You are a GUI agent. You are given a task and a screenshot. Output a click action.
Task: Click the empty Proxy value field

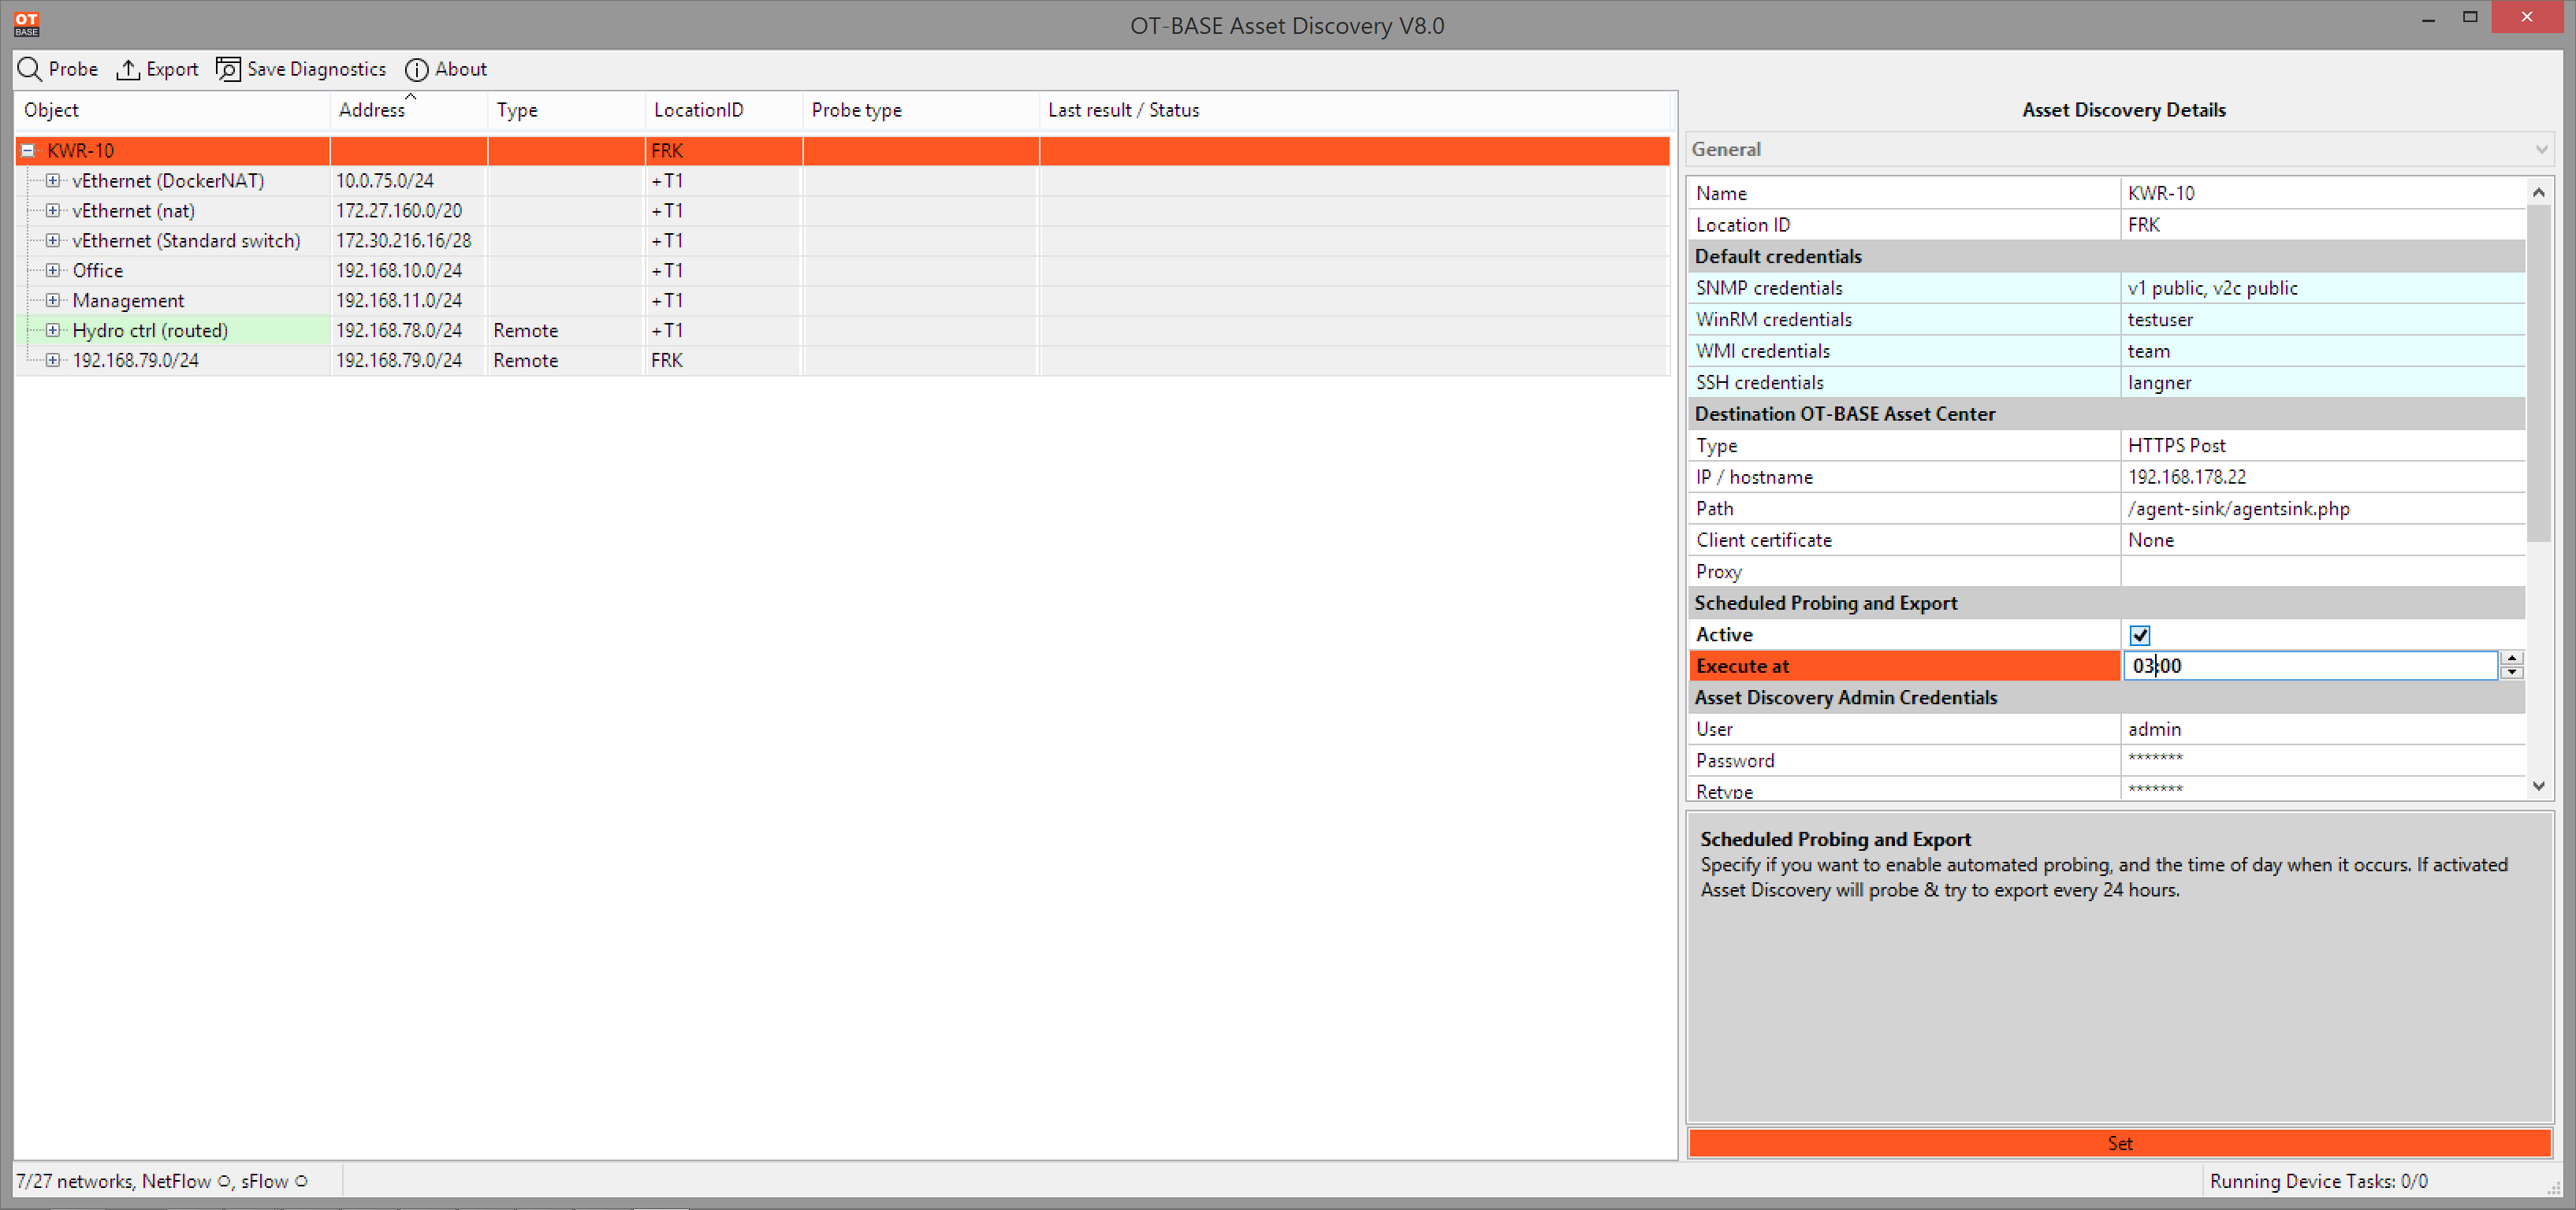click(2322, 572)
